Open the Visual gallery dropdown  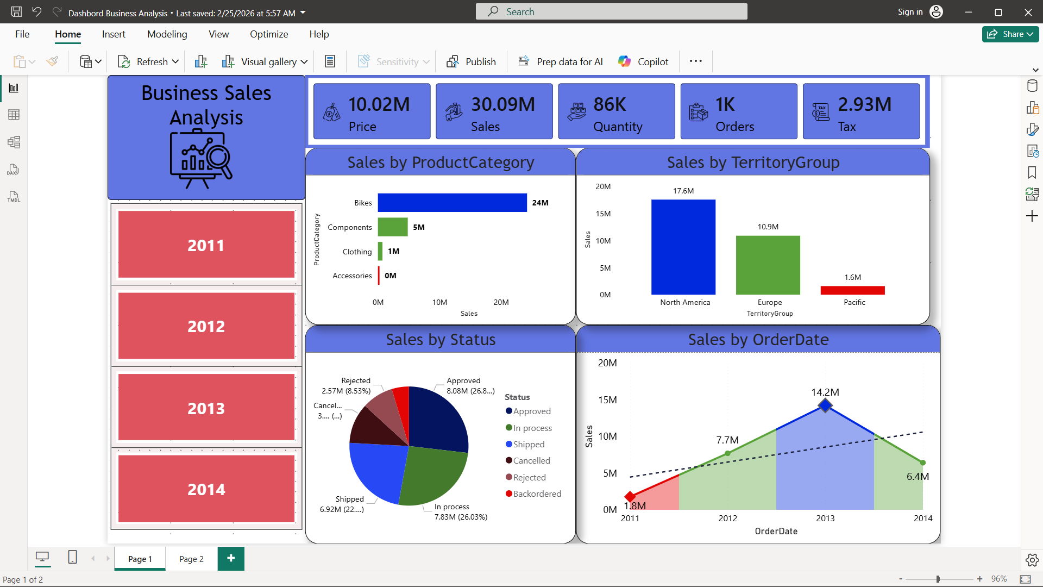304,61
